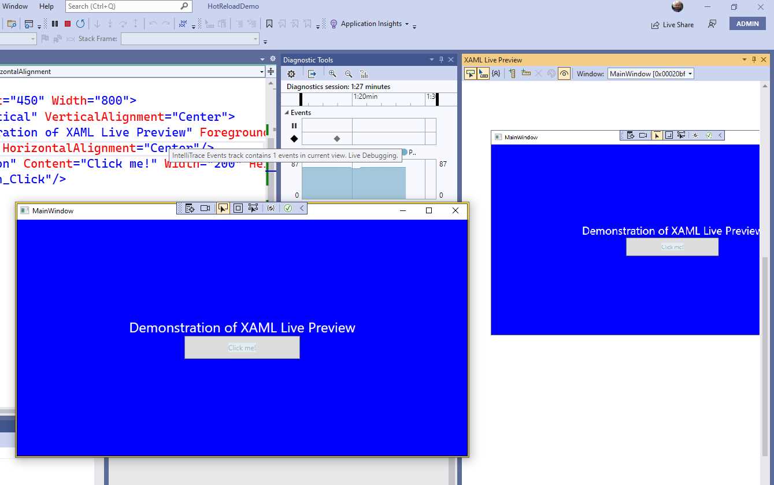Toggle the scrolling text visualization {A} icon
Image resolution: width=774 pixels, height=485 pixels.
(x=496, y=73)
